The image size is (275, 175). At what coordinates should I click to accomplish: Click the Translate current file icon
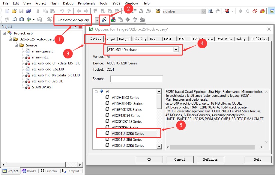point(7,20)
